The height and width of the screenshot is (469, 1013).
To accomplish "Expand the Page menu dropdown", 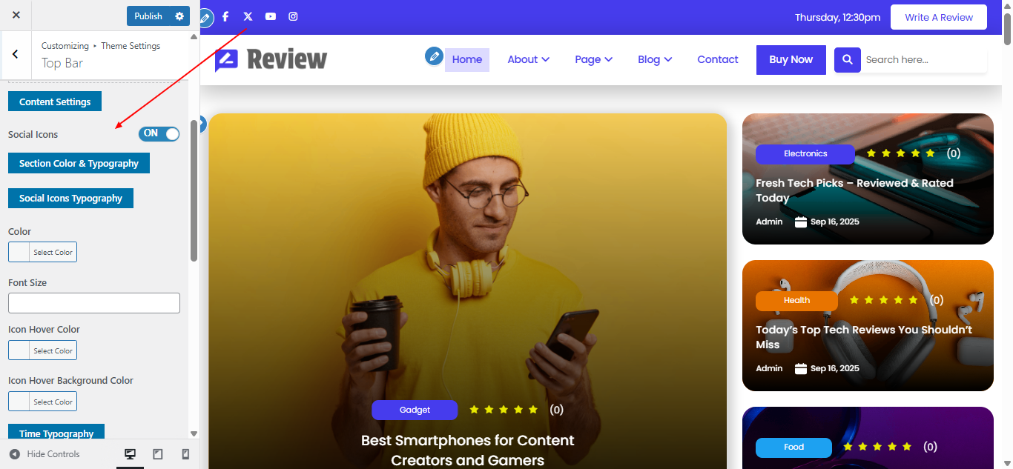I will (593, 59).
